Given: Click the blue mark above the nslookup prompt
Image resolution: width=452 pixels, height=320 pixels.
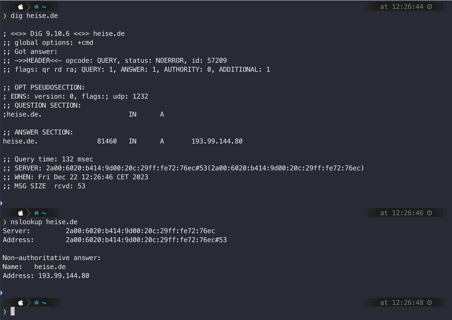Looking at the screenshot, I should pyautogui.click(x=1, y=203).
